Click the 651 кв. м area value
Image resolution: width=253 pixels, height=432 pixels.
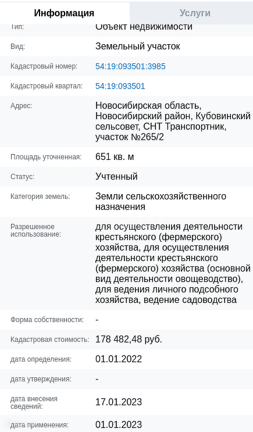pyautogui.click(x=115, y=157)
